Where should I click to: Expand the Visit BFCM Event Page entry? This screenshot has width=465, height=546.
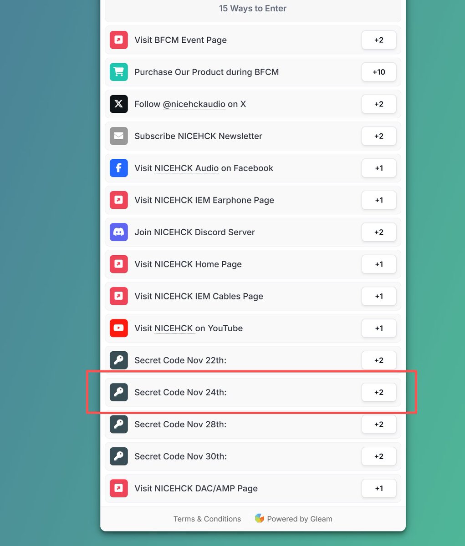253,40
